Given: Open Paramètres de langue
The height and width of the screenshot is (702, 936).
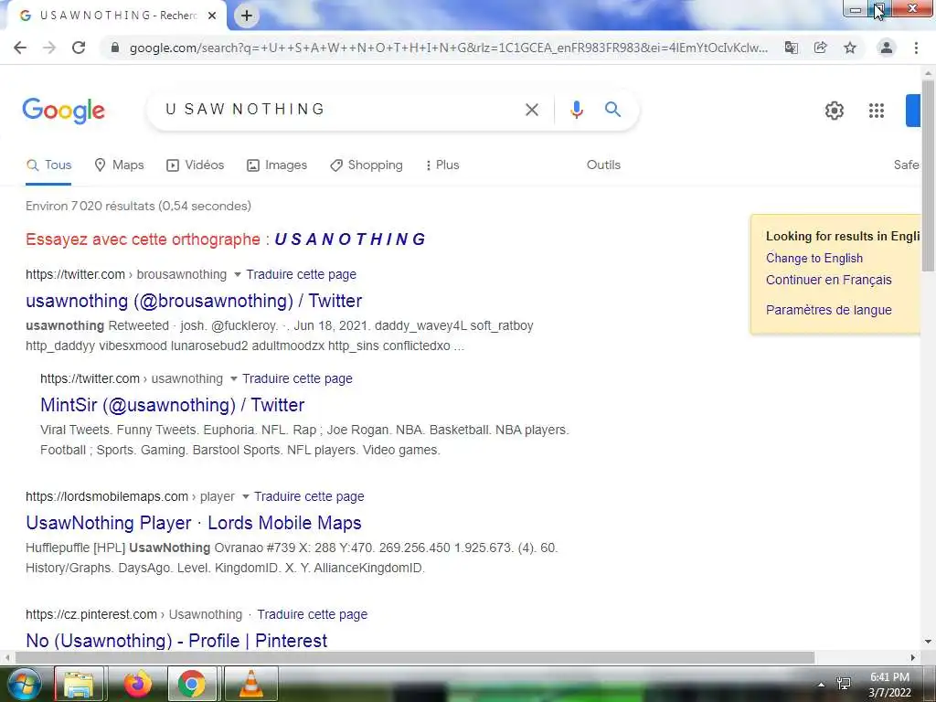Looking at the screenshot, I should [828, 310].
